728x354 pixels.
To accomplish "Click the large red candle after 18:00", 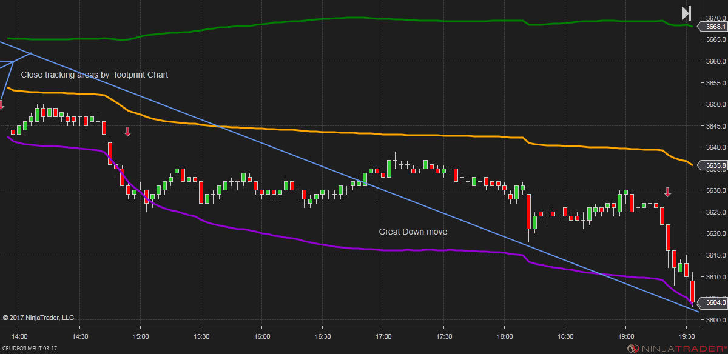I will pos(528,212).
